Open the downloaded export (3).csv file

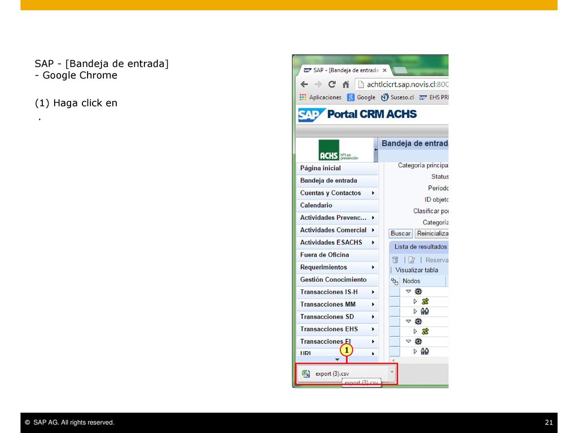coord(343,374)
